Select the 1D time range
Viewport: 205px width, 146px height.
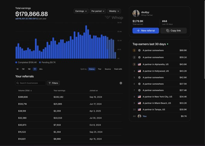(17, 69)
